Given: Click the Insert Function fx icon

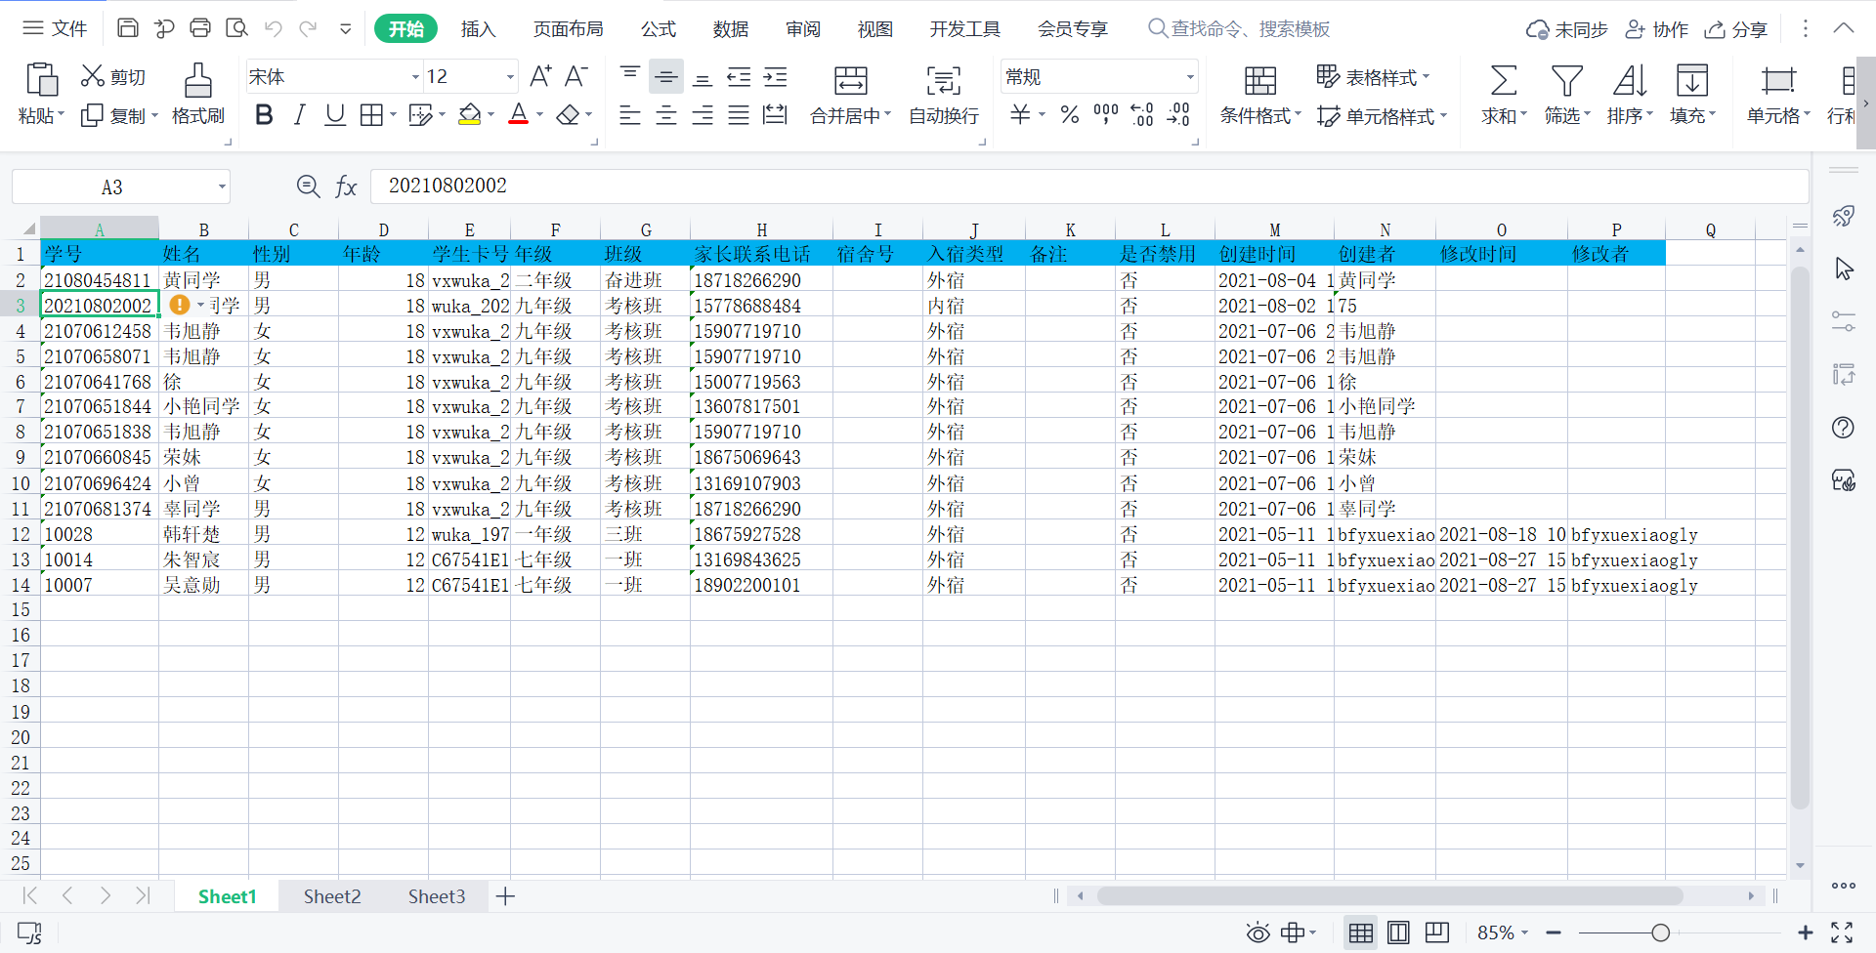Looking at the screenshot, I should (346, 186).
